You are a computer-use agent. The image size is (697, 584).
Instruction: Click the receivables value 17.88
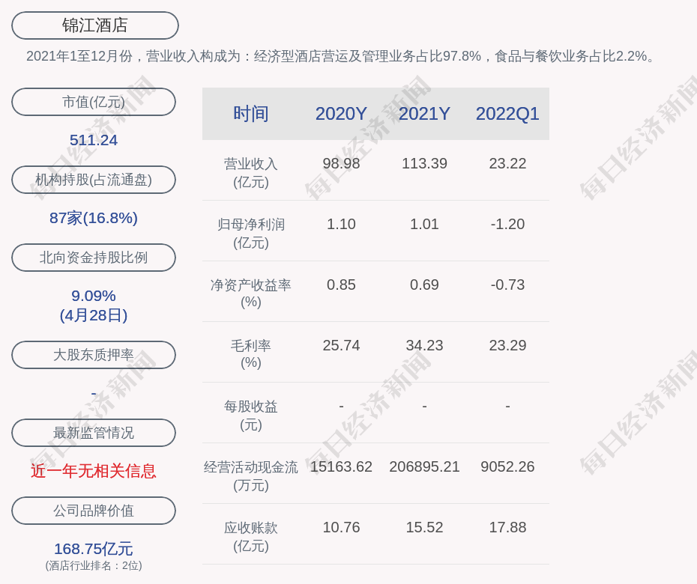(507, 528)
